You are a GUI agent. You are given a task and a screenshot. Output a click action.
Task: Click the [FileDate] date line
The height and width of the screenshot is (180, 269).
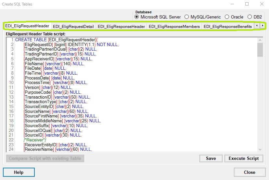coord(45,68)
